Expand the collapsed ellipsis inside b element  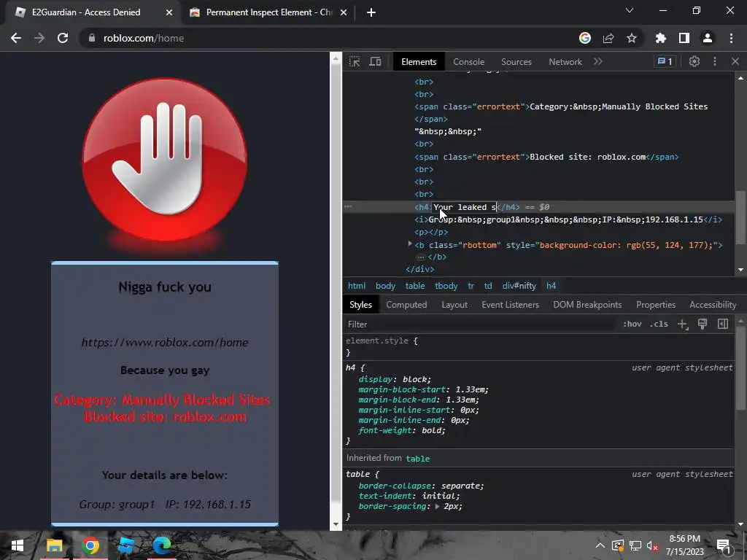[x=420, y=257]
